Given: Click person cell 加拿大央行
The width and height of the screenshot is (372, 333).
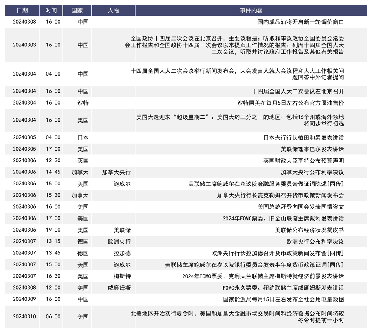Looking at the screenshot, I should coord(116,172).
